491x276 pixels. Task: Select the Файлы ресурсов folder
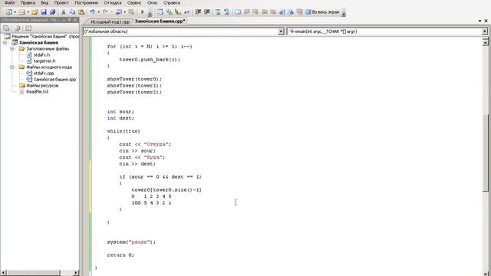click(x=42, y=85)
